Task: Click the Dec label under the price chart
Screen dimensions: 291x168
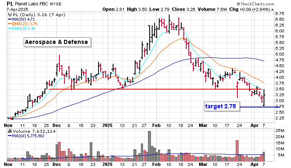Action: (x=57, y=125)
